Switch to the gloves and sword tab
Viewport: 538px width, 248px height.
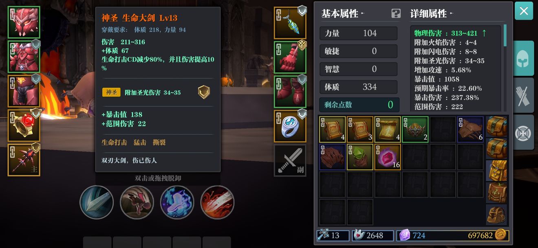(x=523, y=95)
